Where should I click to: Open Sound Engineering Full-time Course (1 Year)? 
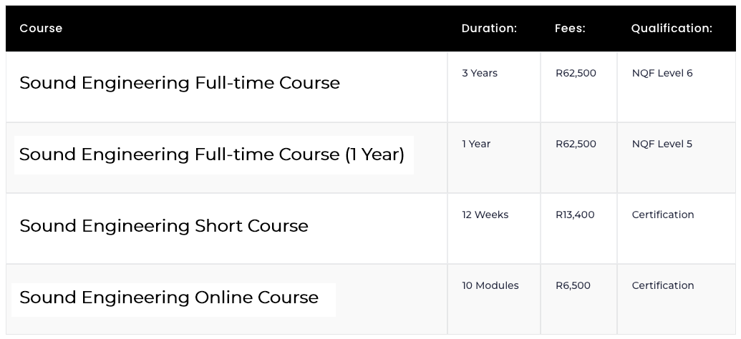[x=212, y=155]
